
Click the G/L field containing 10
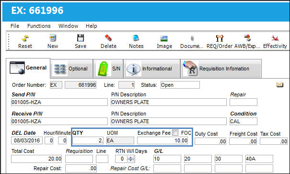[x=167, y=159]
